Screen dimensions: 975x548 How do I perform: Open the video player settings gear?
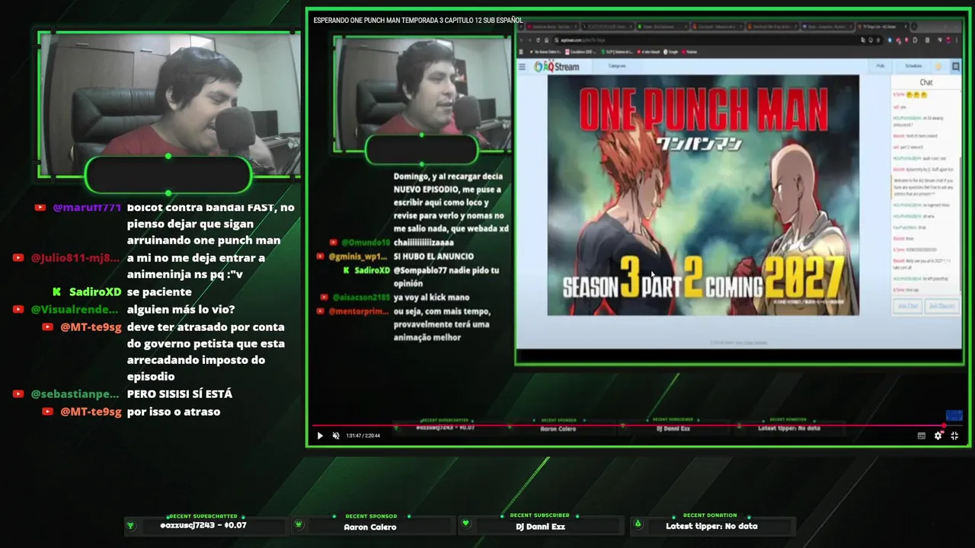pos(938,436)
